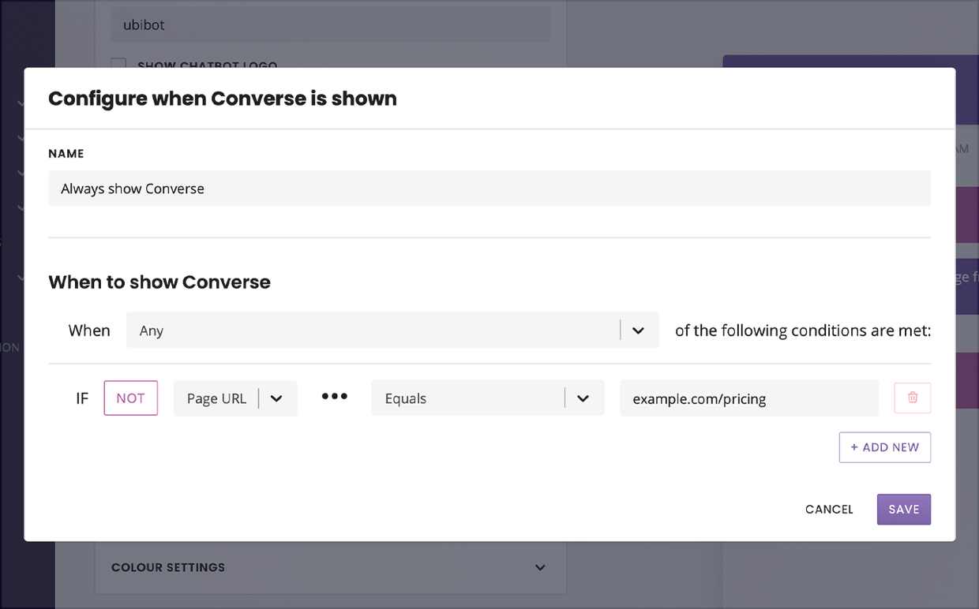Tick the Show Chatbot Logo checkbox behind the dialog

(x=118, y=65)
